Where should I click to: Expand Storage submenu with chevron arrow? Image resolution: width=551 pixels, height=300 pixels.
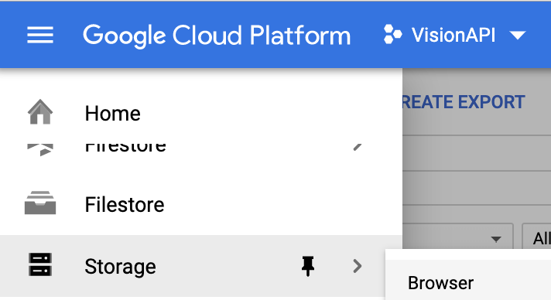[x=358, y=266]
